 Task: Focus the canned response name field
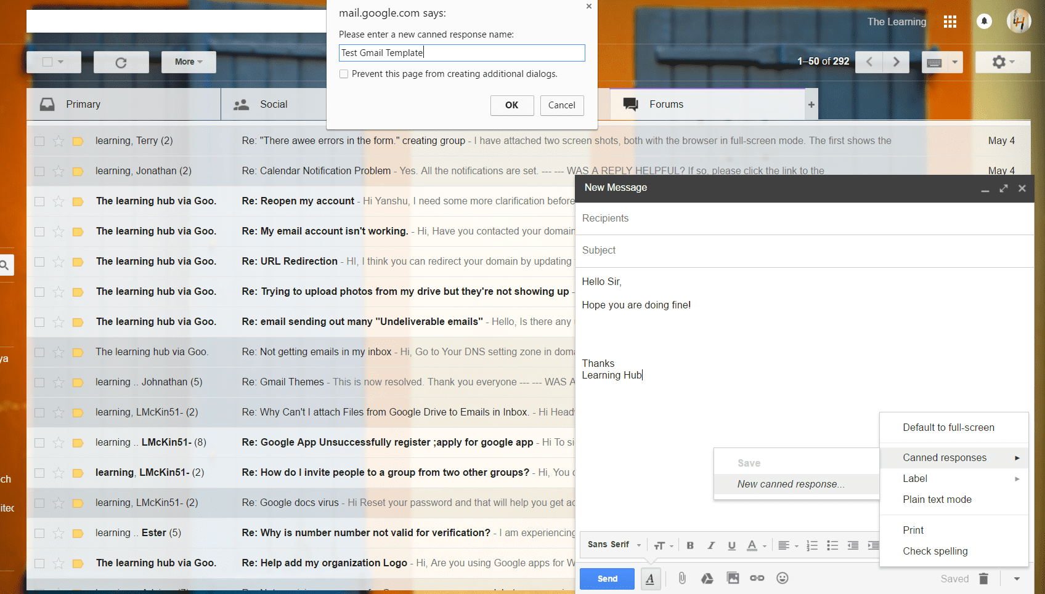(x=462, y=53)
